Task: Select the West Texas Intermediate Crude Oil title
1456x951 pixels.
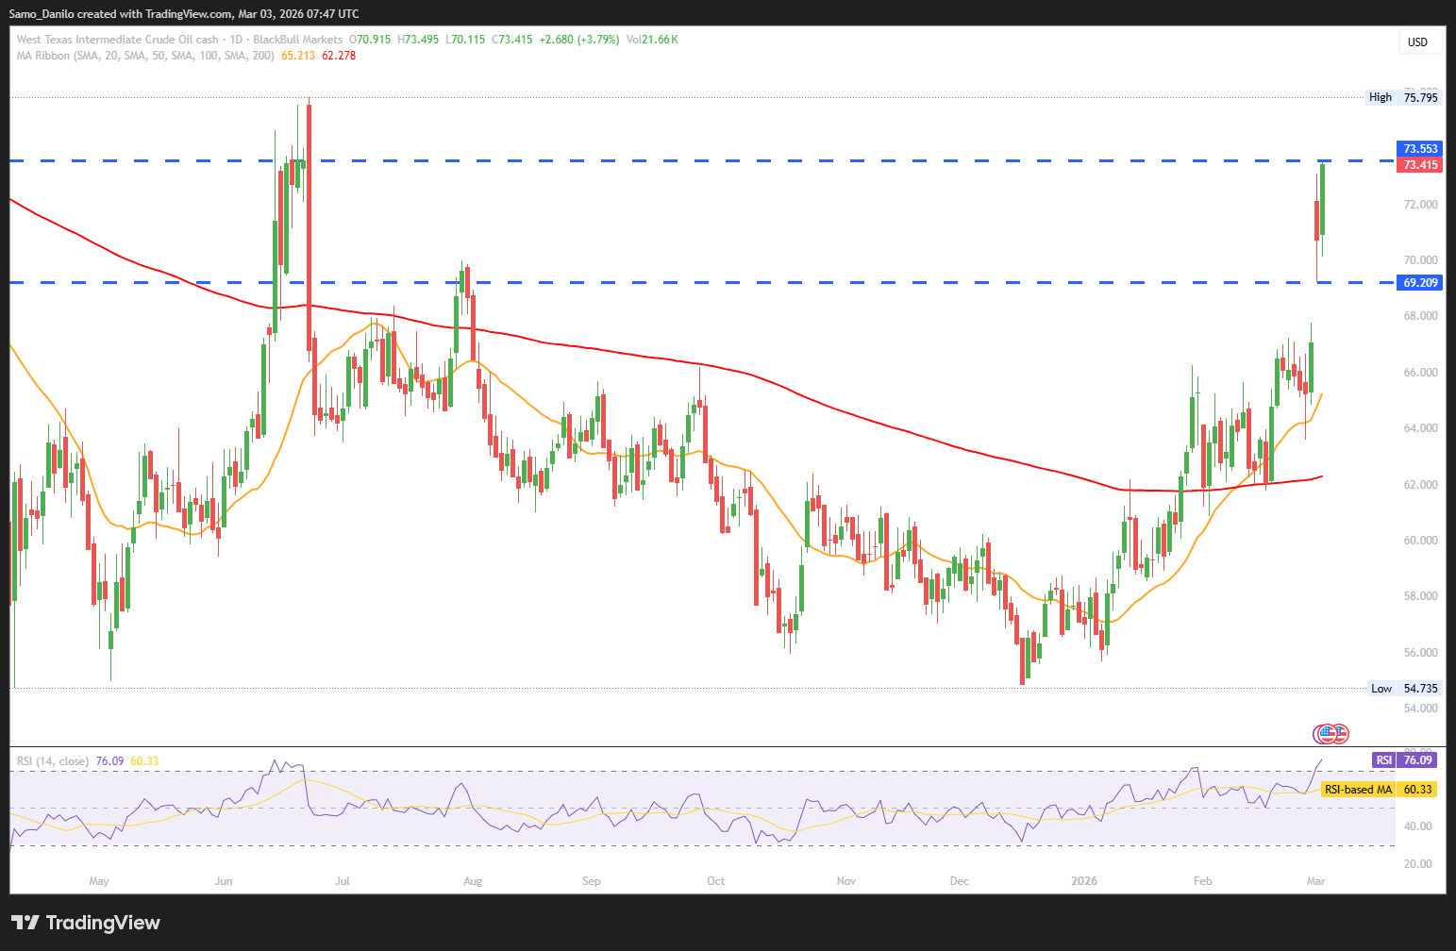Action: coord(117,40)
